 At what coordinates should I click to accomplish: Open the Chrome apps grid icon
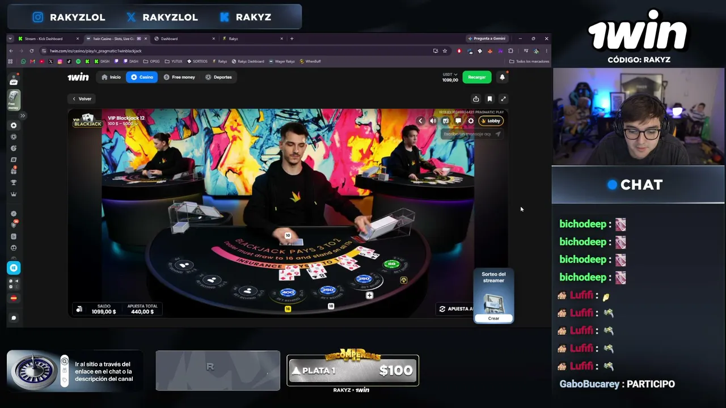(10, 61)
